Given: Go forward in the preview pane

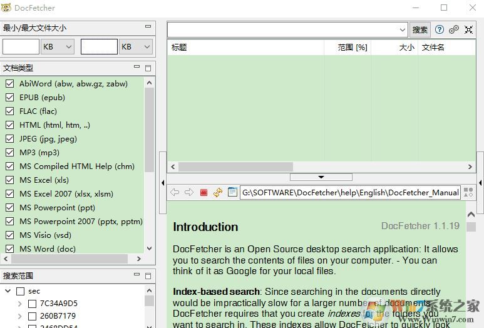Looking at the screenshot, I should [x=189, y=192].
